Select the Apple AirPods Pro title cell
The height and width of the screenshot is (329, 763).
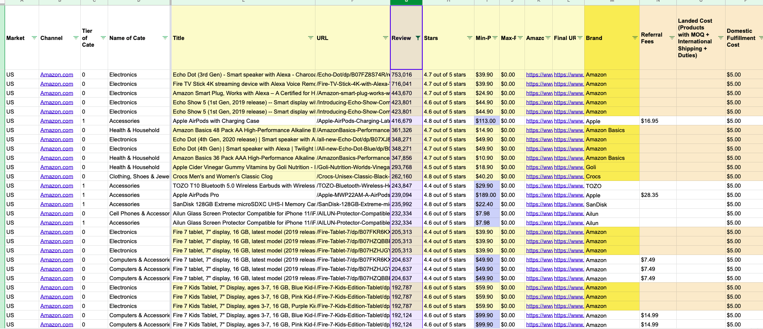pos(244,195)
